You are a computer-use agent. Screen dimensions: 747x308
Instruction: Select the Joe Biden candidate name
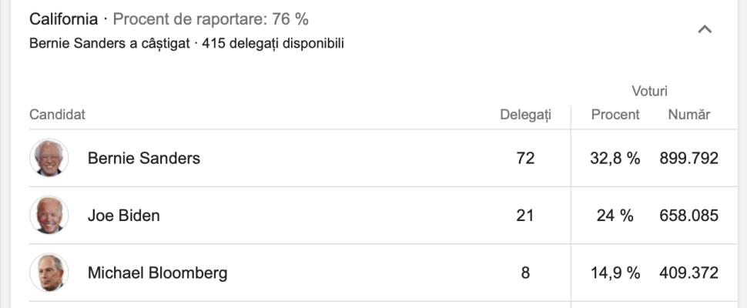(x=124, y=216)
